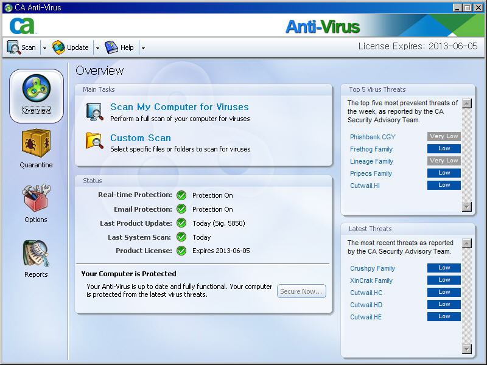Click the CA Anti-Virus title bar icon

(9, 7)
